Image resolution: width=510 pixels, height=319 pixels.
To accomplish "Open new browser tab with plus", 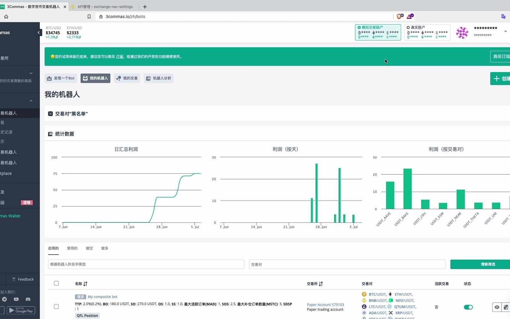I will [145, 6].
